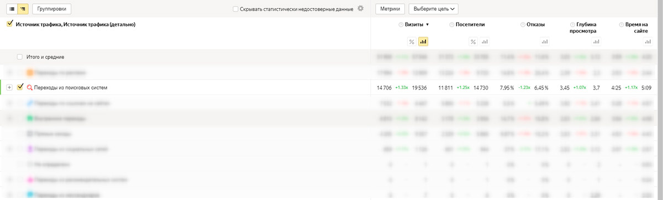Show Визиты as percentages
This screenshot has height=200, width=663.
412,41
